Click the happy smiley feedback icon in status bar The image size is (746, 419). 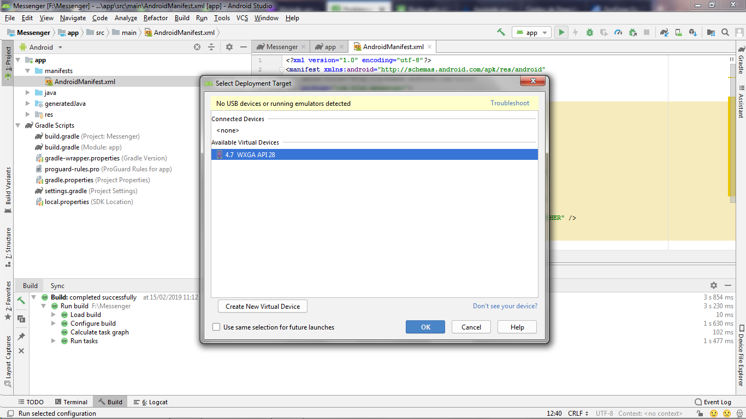(713, 414)
